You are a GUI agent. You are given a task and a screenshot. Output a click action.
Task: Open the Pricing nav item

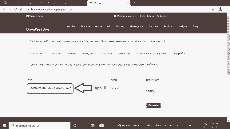[x=120, y=26]
